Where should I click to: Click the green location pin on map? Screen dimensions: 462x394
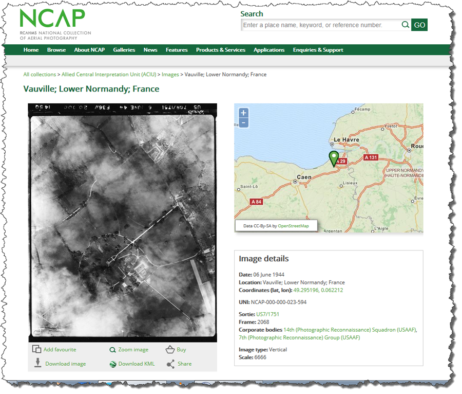(x=334, y=159)
